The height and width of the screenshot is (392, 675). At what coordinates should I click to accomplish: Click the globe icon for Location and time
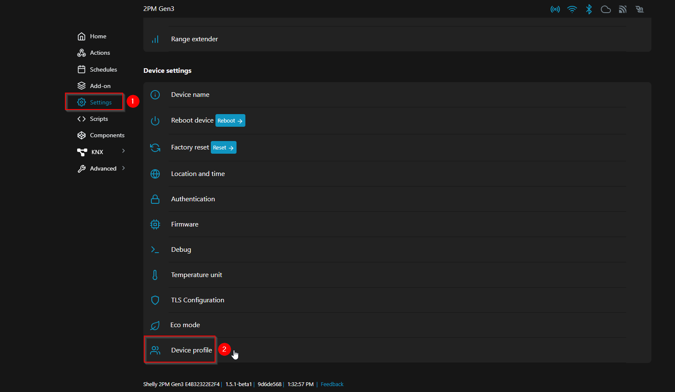pos(155,174)
